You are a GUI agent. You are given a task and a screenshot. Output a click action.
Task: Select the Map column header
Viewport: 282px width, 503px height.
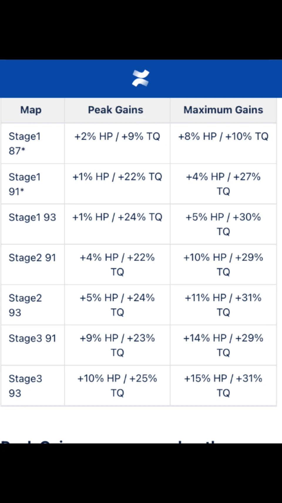click(x=33, y=110)
